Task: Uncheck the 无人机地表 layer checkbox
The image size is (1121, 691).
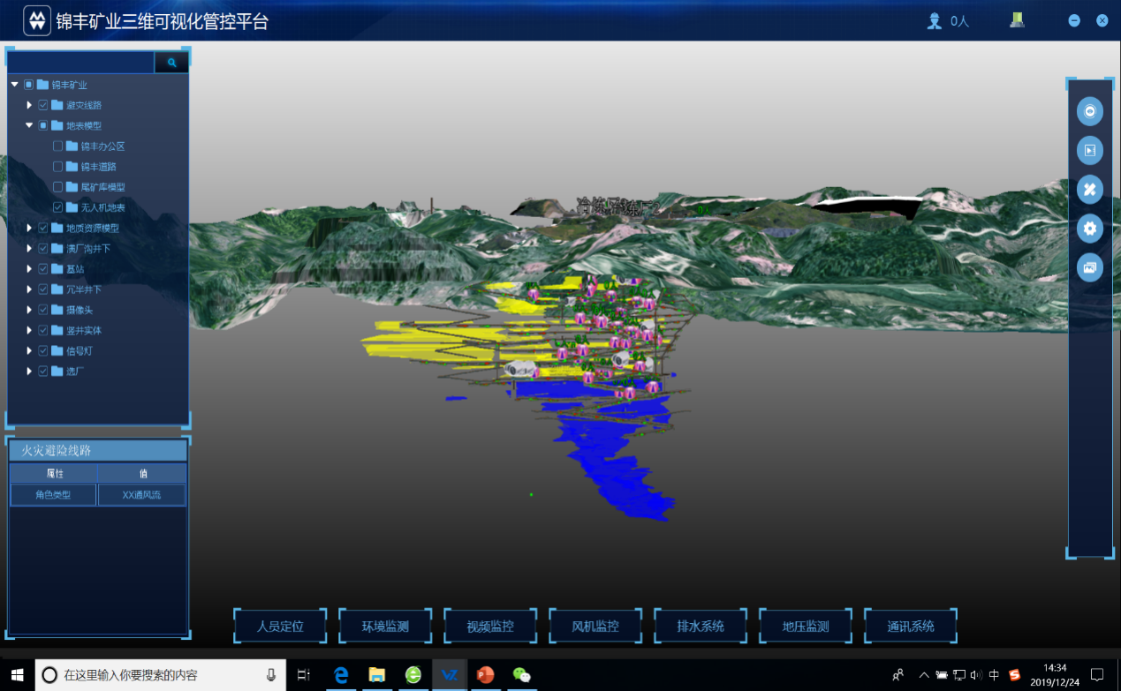Action: [58, 207]
